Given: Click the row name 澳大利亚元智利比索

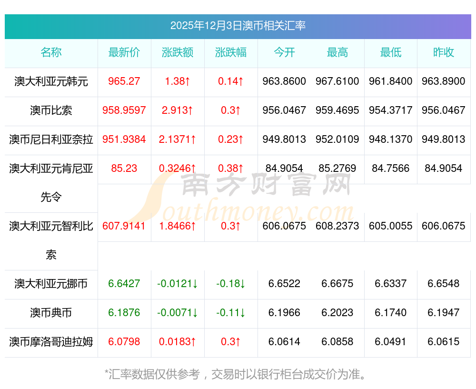Looking at the screenshot, I should [51, 240].
